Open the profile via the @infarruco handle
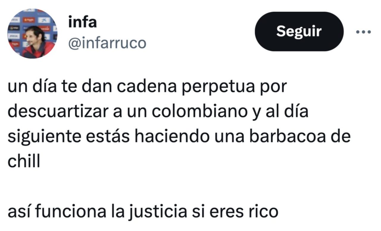Viewport: 381px width, 231px height. point(107,43)
